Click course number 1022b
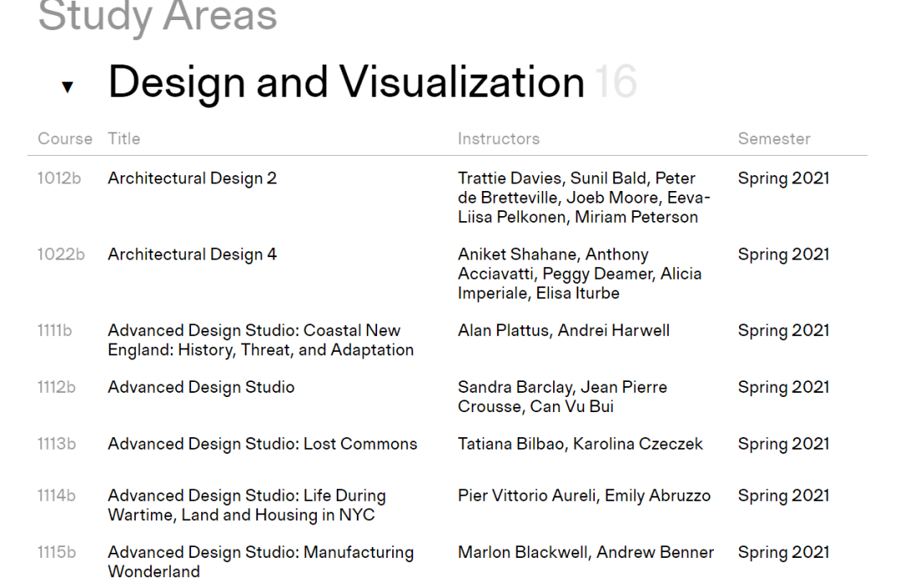This screenshot has width=905, height=588. (x=60, y=255)
